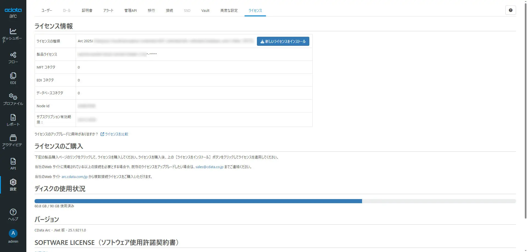Switch to the ユーザー tab
The image size is (527, 252).
coord(47,10)
